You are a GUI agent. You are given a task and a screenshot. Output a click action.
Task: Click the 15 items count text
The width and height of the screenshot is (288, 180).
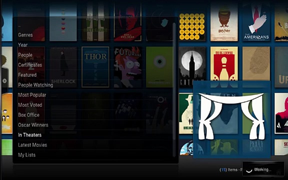231,169
